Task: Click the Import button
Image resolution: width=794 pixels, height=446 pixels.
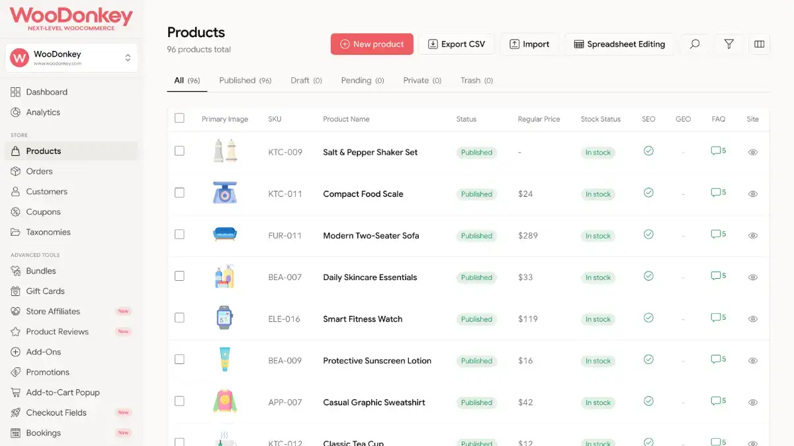Action: 529,44
